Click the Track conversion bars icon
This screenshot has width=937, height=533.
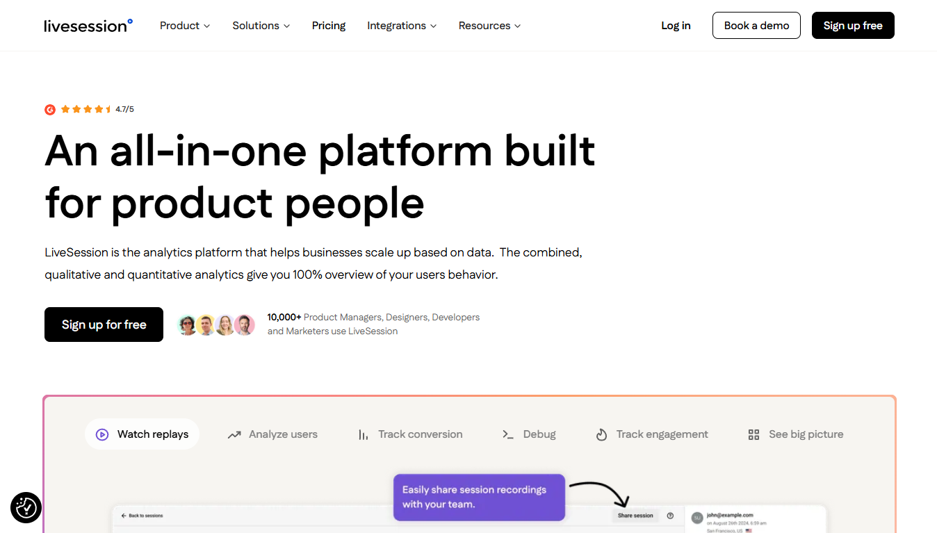[x=363, y=434]
